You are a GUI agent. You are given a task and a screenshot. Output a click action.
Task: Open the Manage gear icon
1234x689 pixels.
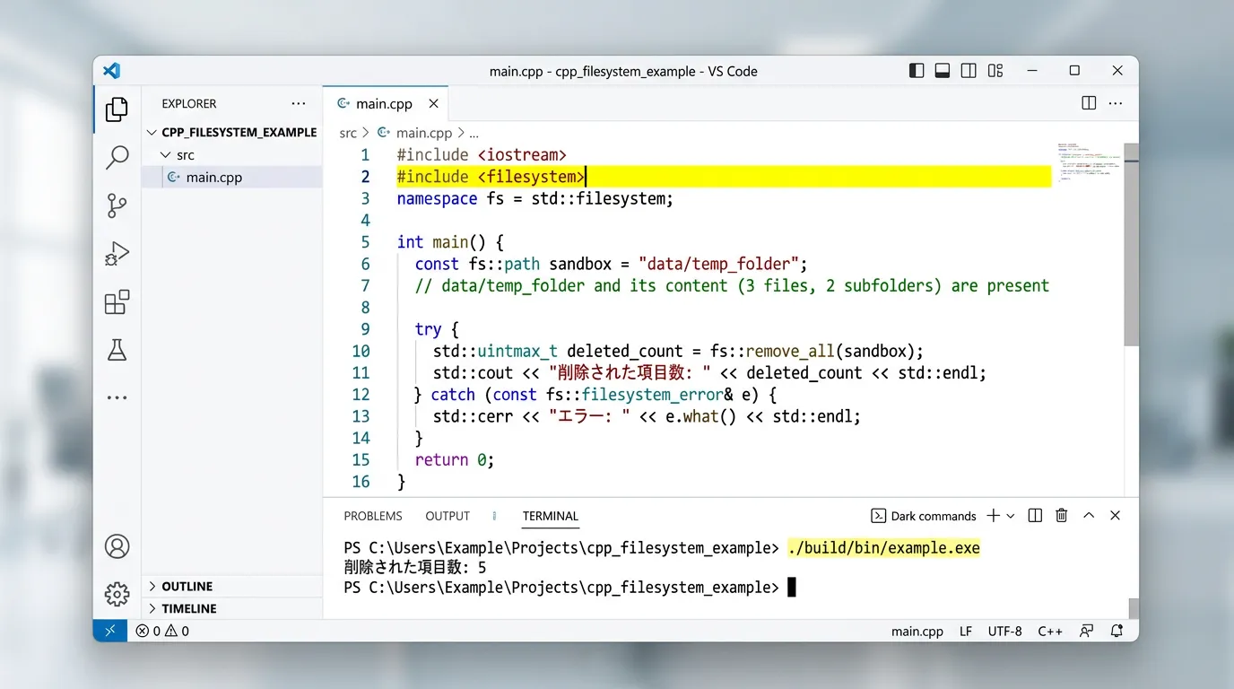pyautogui.click(x=117, y=593)
